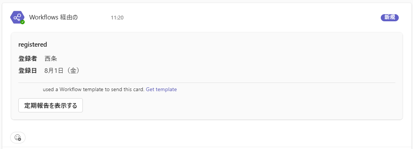Click the 新規 badge
Viewport: 413px width, 149px height.
(389, 18)
